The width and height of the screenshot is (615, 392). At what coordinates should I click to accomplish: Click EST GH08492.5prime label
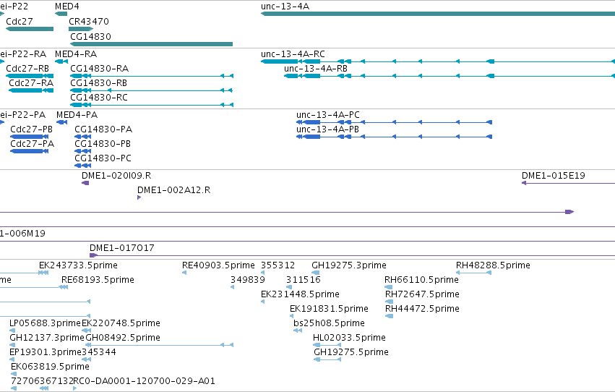pos(123,338)
